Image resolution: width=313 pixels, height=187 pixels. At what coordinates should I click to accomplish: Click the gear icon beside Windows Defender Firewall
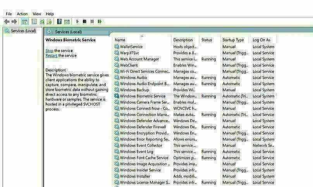coord(117,127)
